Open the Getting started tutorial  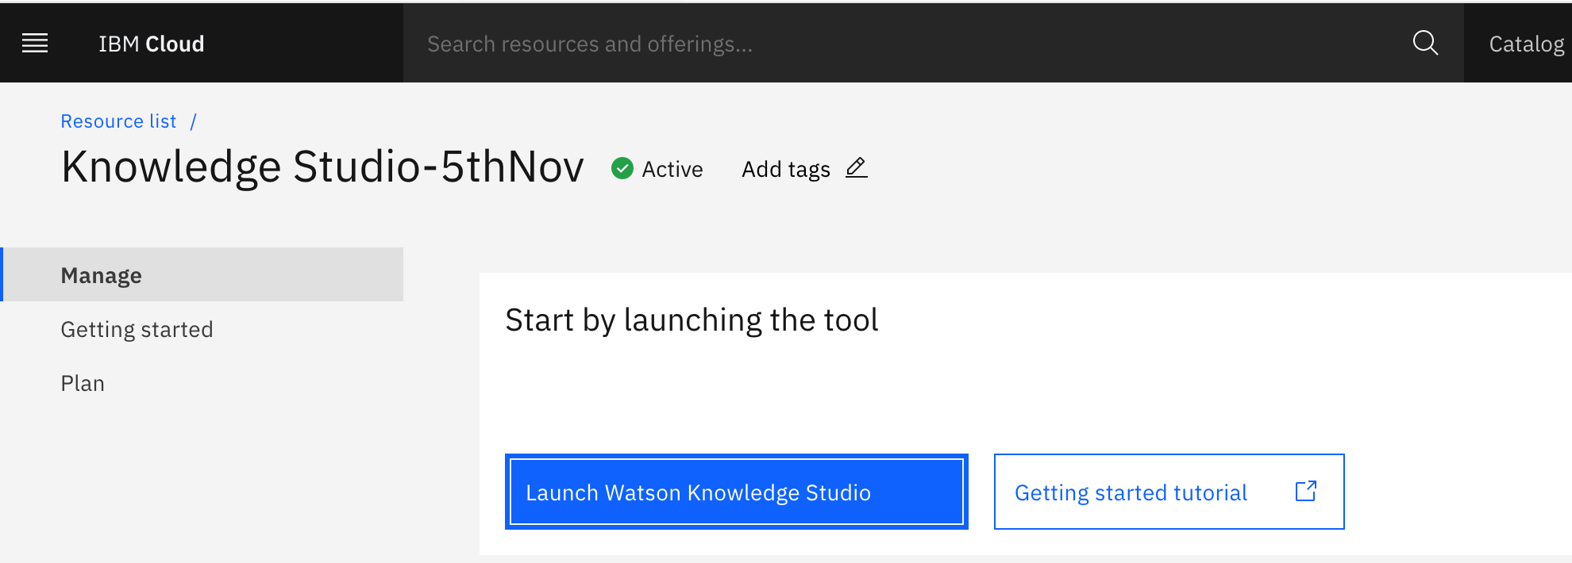tap(1169, 492)
